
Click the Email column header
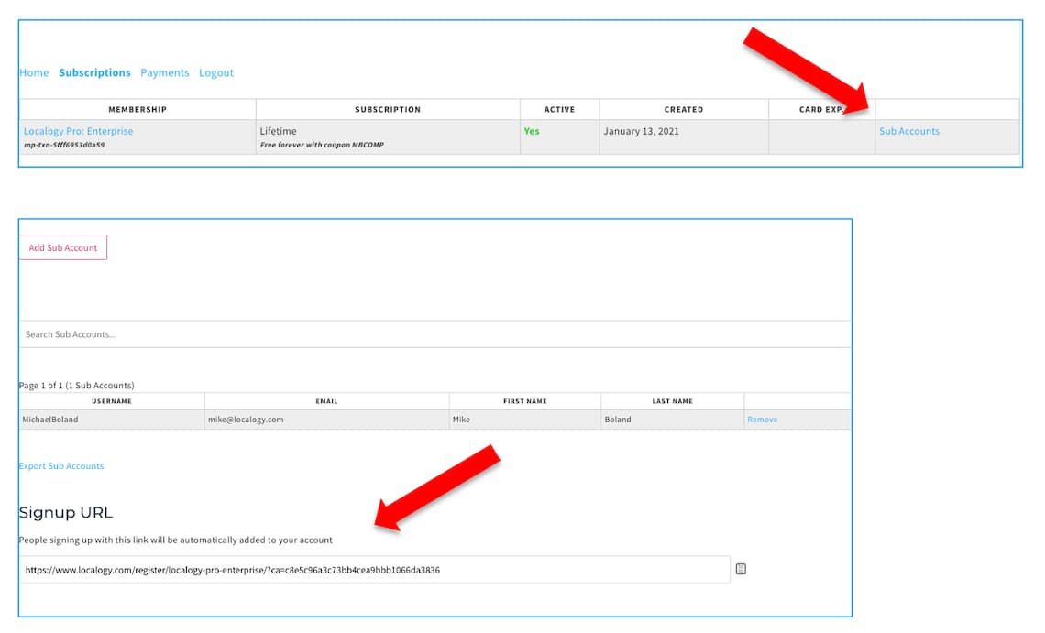click(x=326, y=401)
